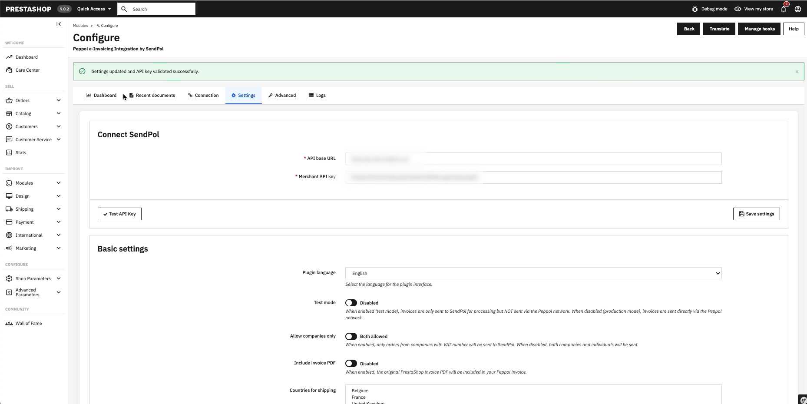The width and height of the screenshot is (807, 404).
Task: Open the Quick Access dropdown
Action: point(94,9)
